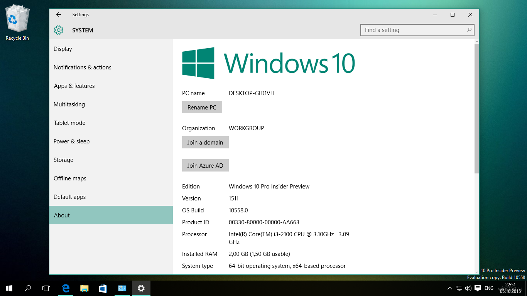Click the magnifier icon in Find a setting

pyautogui.click(x=469, y=30)
